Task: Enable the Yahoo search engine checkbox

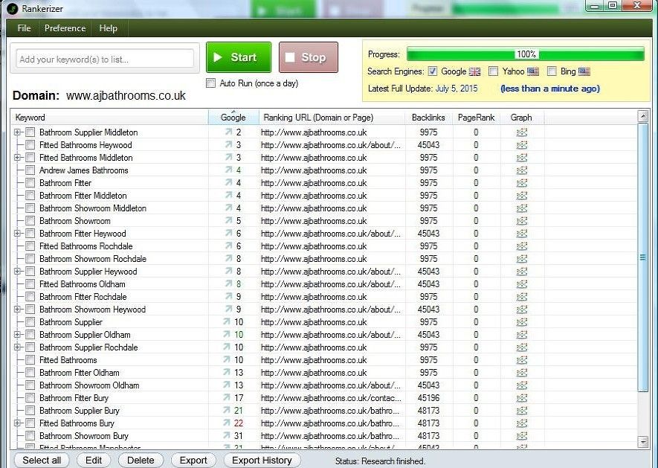Action: click(x=494, y=71)
